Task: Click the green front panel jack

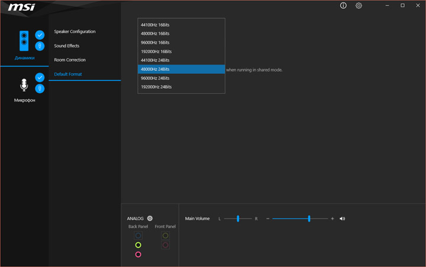Action: coord(166,236)
